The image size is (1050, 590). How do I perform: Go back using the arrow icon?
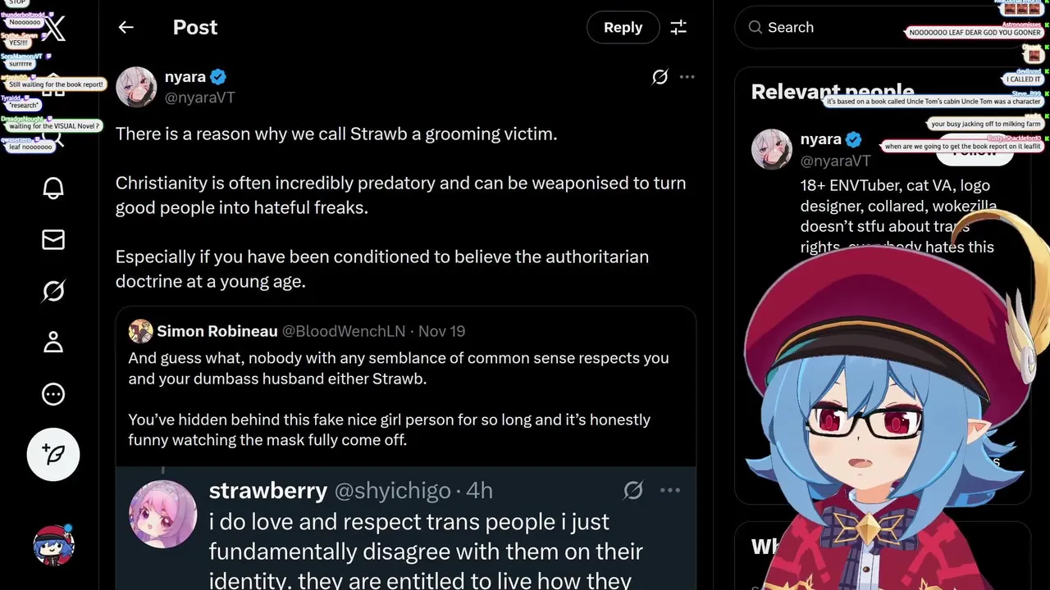pyautogui.click(x=126, y=27)
